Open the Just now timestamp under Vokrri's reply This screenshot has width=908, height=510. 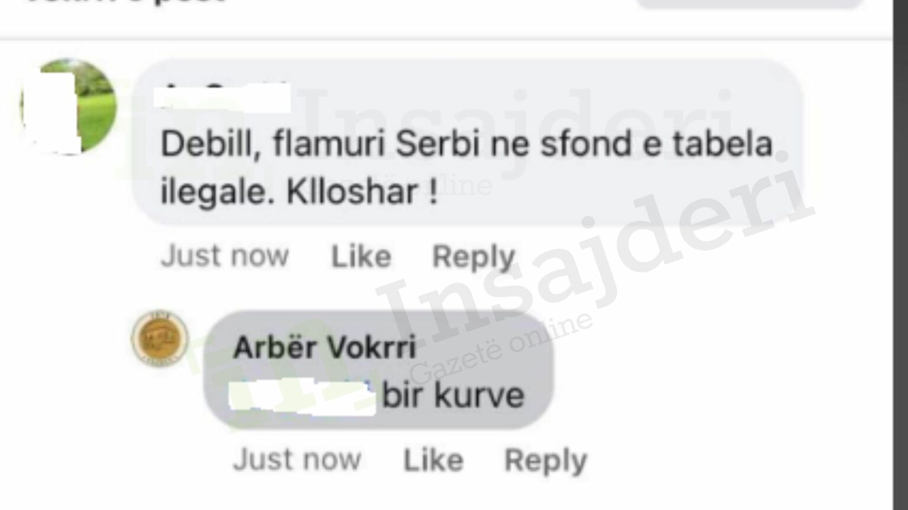pyautogui.click(x=297, y=460)
